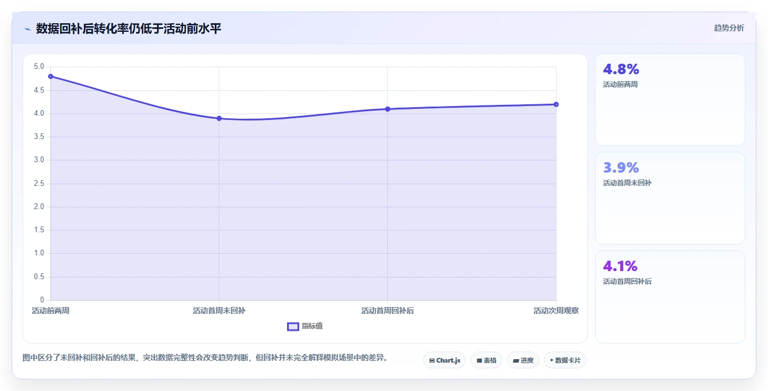The width and height of the screenshot is (768, 391).
Task: Click the data point at 活动首周回补后
Action: [x=388, y=109]
